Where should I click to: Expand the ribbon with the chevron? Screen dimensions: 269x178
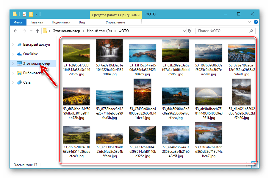pyautogui.click(x=249, y=22)
